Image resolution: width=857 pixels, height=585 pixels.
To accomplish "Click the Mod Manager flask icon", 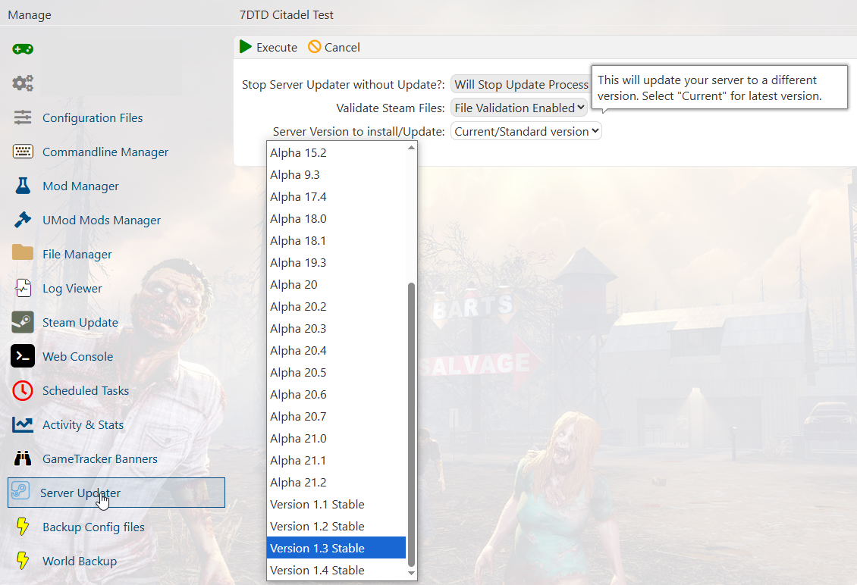I will tap(23, 186).
